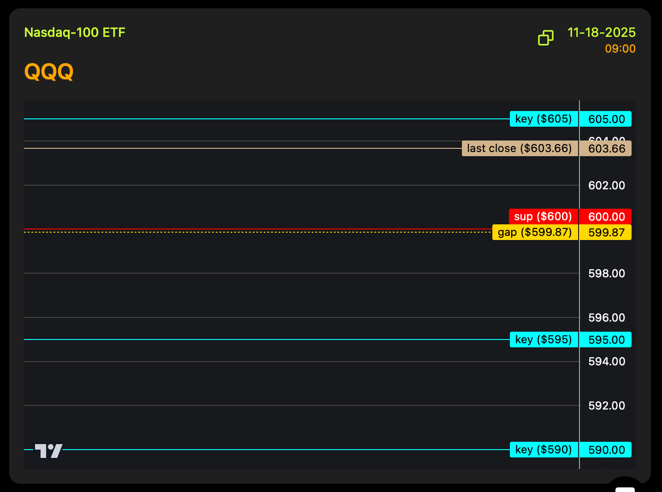Click the QQQ ticker symbol

pos(49,72)
